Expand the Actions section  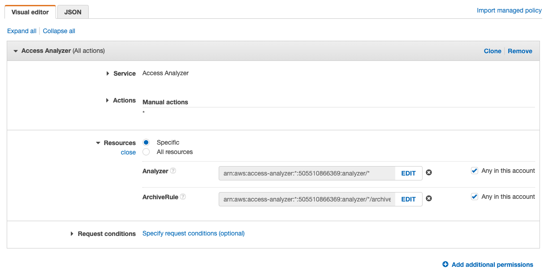coord(108,100)
